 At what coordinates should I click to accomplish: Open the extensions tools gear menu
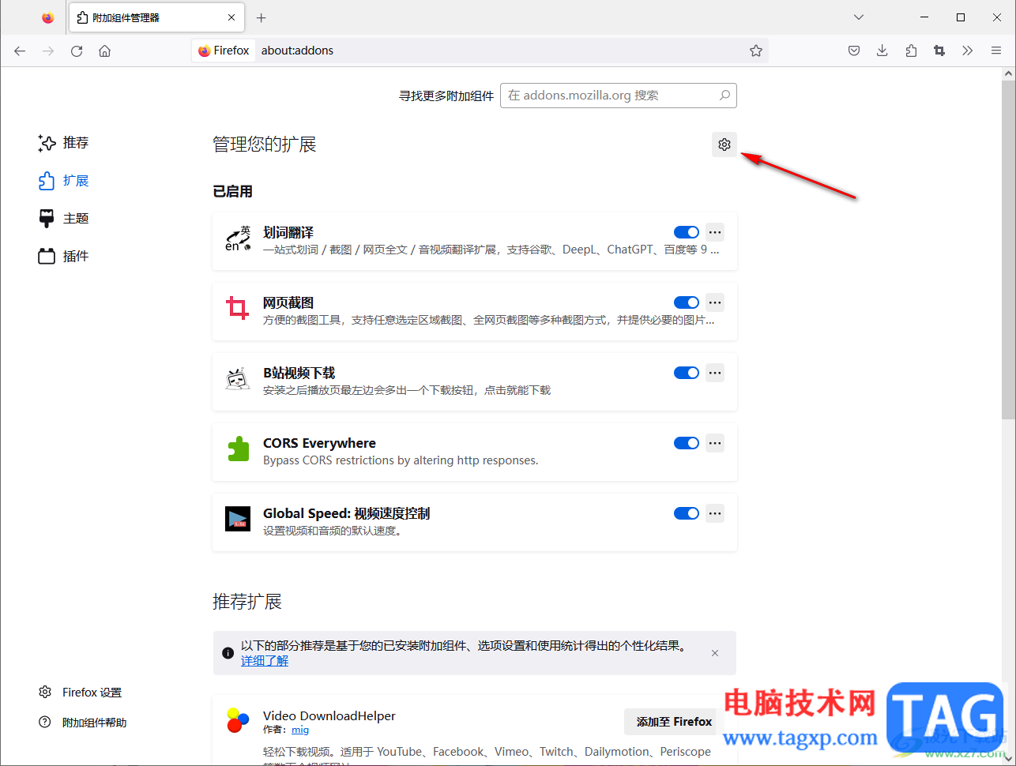point(724,145)
